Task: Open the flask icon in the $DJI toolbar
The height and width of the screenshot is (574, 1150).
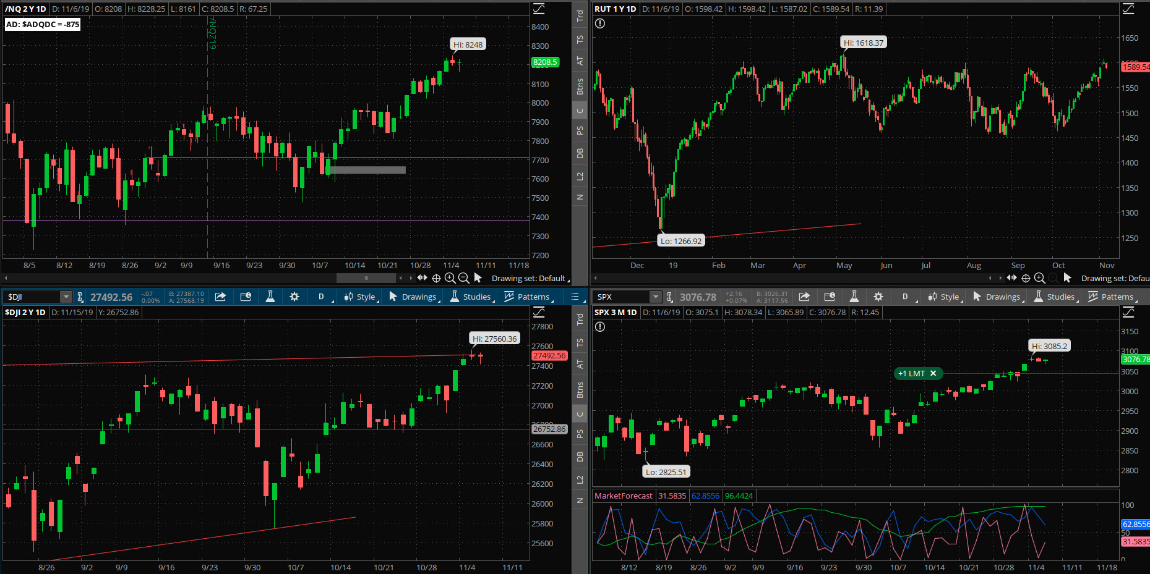Action: pyautogui.click(x=270, y=297)
